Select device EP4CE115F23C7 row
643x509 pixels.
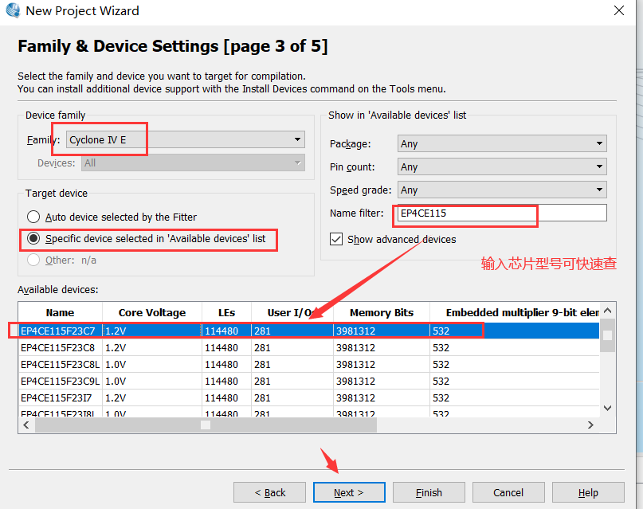point(308,331)
